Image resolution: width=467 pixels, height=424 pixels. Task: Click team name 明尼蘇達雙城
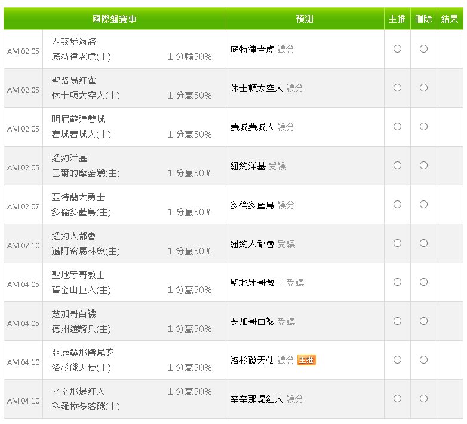coord(78,120)
